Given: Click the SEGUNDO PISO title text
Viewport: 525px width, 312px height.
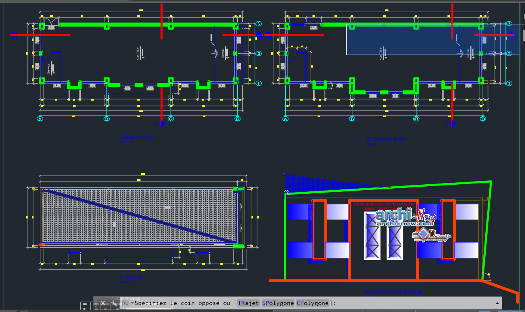Looking at the screenshot, I should coord(386,139).
